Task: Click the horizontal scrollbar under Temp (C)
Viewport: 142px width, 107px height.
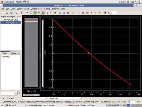Action: (31, 95)
